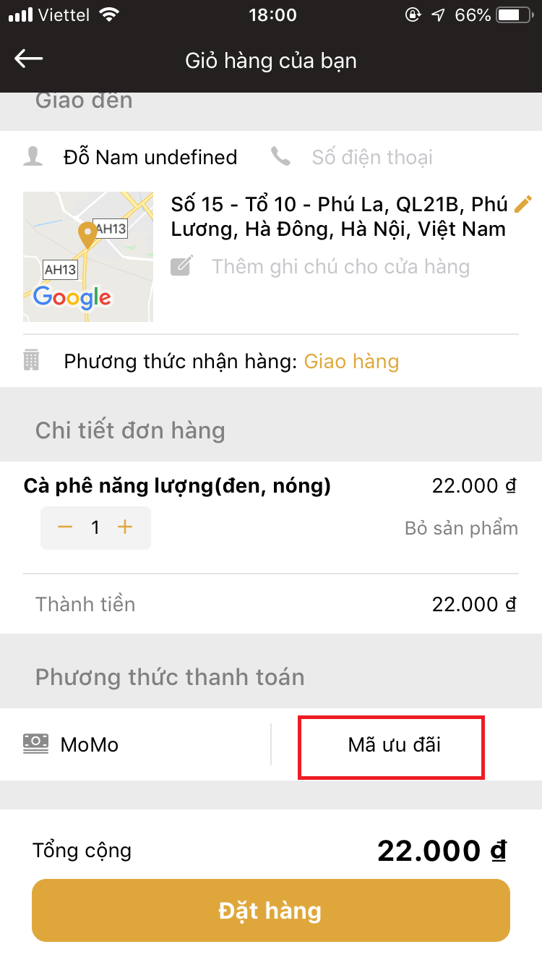Tap the note icon for store note
The image size is (542, 965).
click(x=181, y=266)
